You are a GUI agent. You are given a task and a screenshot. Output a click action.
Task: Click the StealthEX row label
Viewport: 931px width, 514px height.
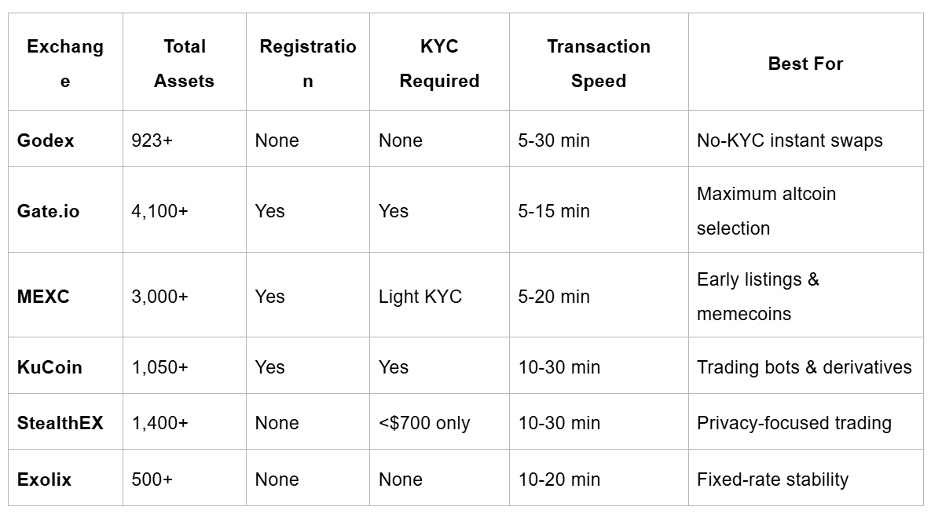coord(60,423)
